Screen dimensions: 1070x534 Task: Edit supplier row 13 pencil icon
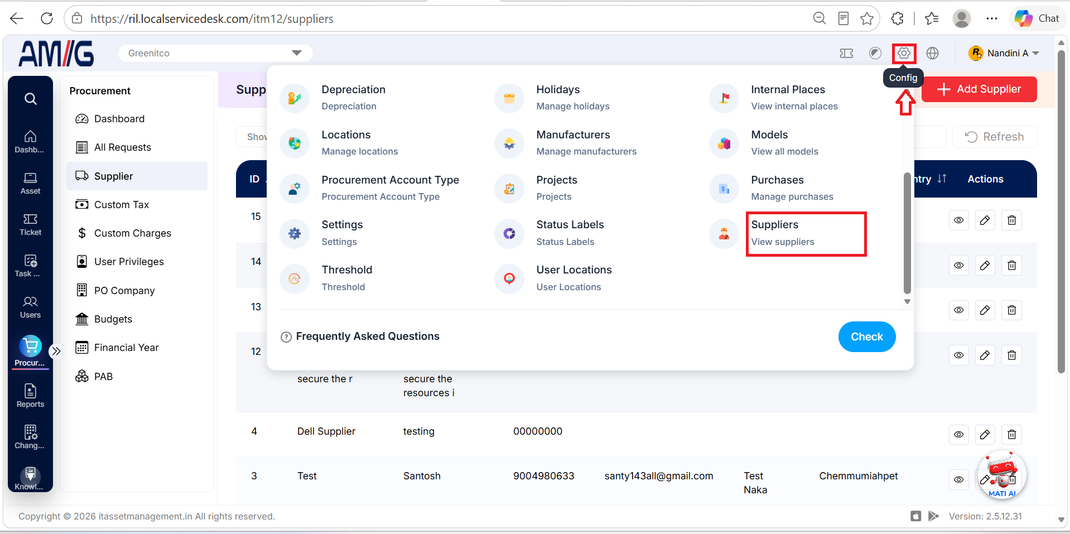pyautogui.click(x=985, y=310)
